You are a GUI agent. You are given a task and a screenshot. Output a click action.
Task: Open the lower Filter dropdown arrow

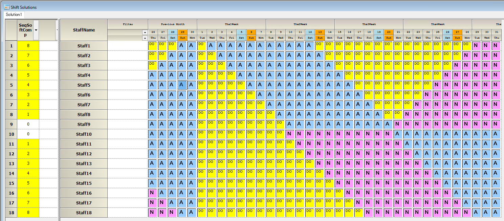pos(145,38)
